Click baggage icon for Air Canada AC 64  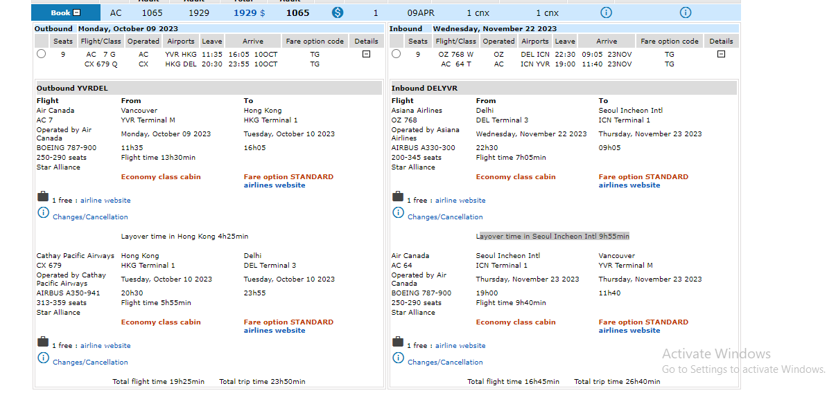click(398, 342)
